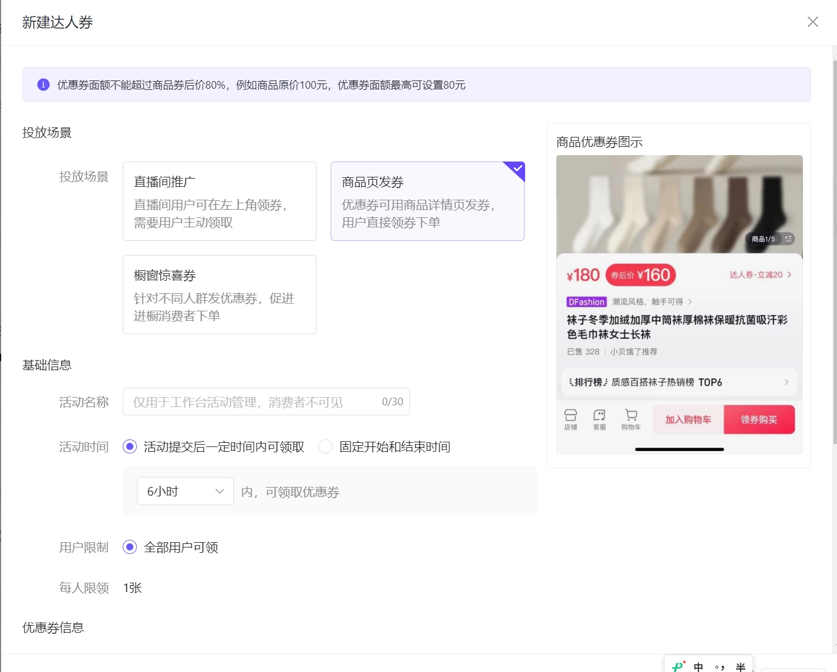This screenshot has height=672, width=837.
Task: Click the input method logo in the tray
Action: coord(678,665)
